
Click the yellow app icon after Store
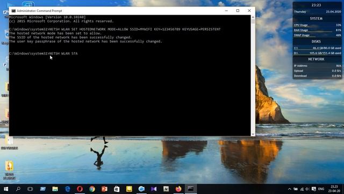point(129,189)
